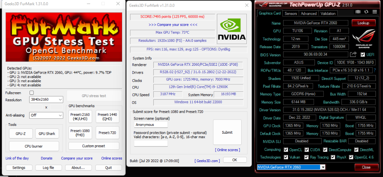Viewport: 383px width, 177px height.
Task: Toggle the DirectCompute checkbox
Action: pos(325,150)
